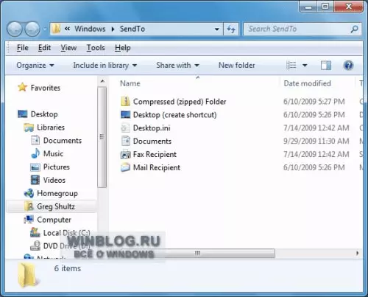Image resolution: width=368 pixels, height=297 pixels.
Task: Expand the view options dropdown arrow
Action: point(305,66)
